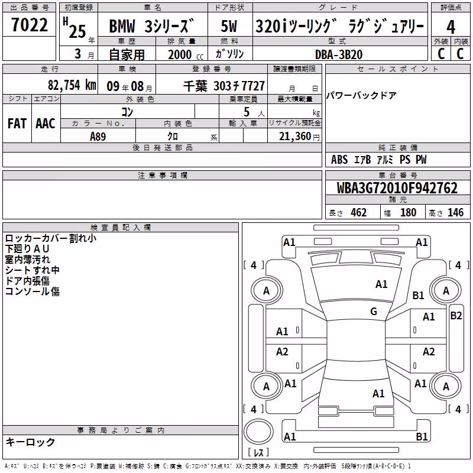This screenshot has width=473, height=473.
Task: Click registration number 千葉 303 チ 7727
Action: pos(224,86)
